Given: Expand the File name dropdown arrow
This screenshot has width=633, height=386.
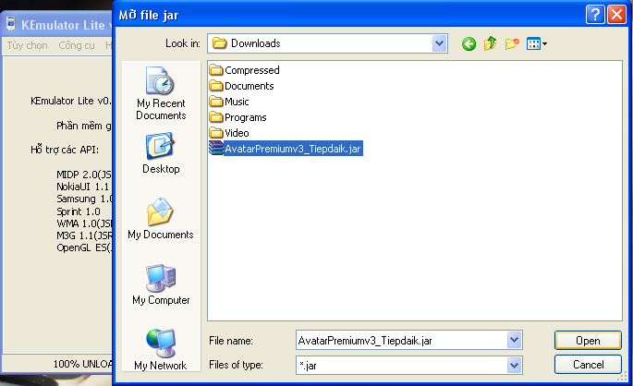Looking at the screenshot, I should 514,340.
